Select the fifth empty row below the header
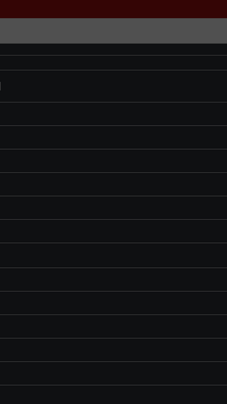 pyautogui.click(x=114, y=137)
